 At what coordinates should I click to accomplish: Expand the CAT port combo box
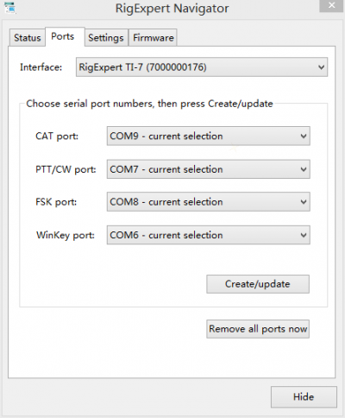coord(209,136)
